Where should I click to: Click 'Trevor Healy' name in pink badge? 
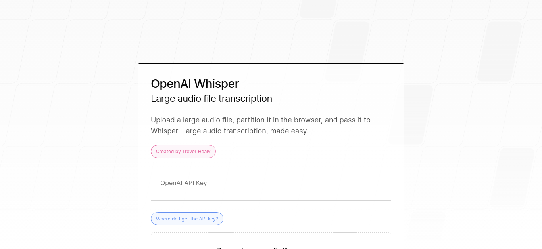click(x=196, y=152)
